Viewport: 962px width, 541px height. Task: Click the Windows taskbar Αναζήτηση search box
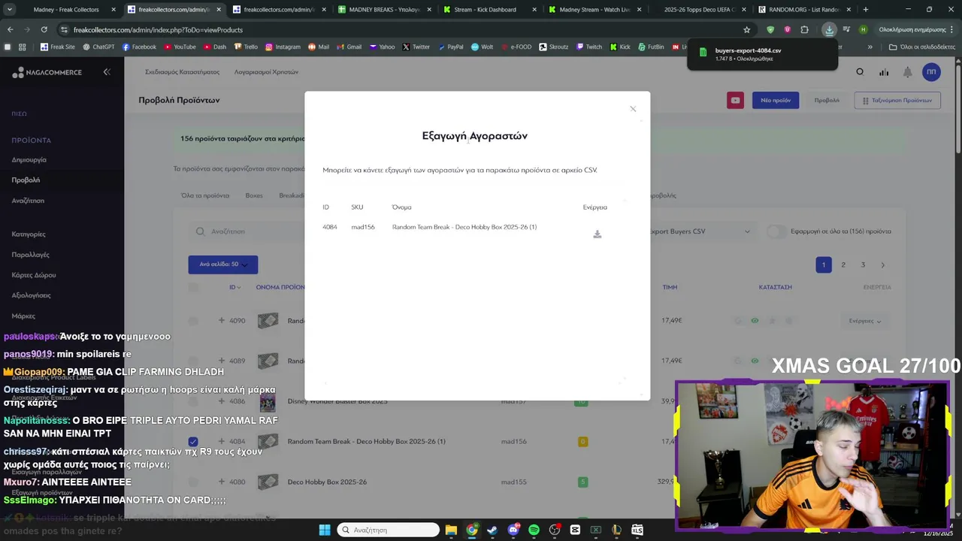[388, 530]
